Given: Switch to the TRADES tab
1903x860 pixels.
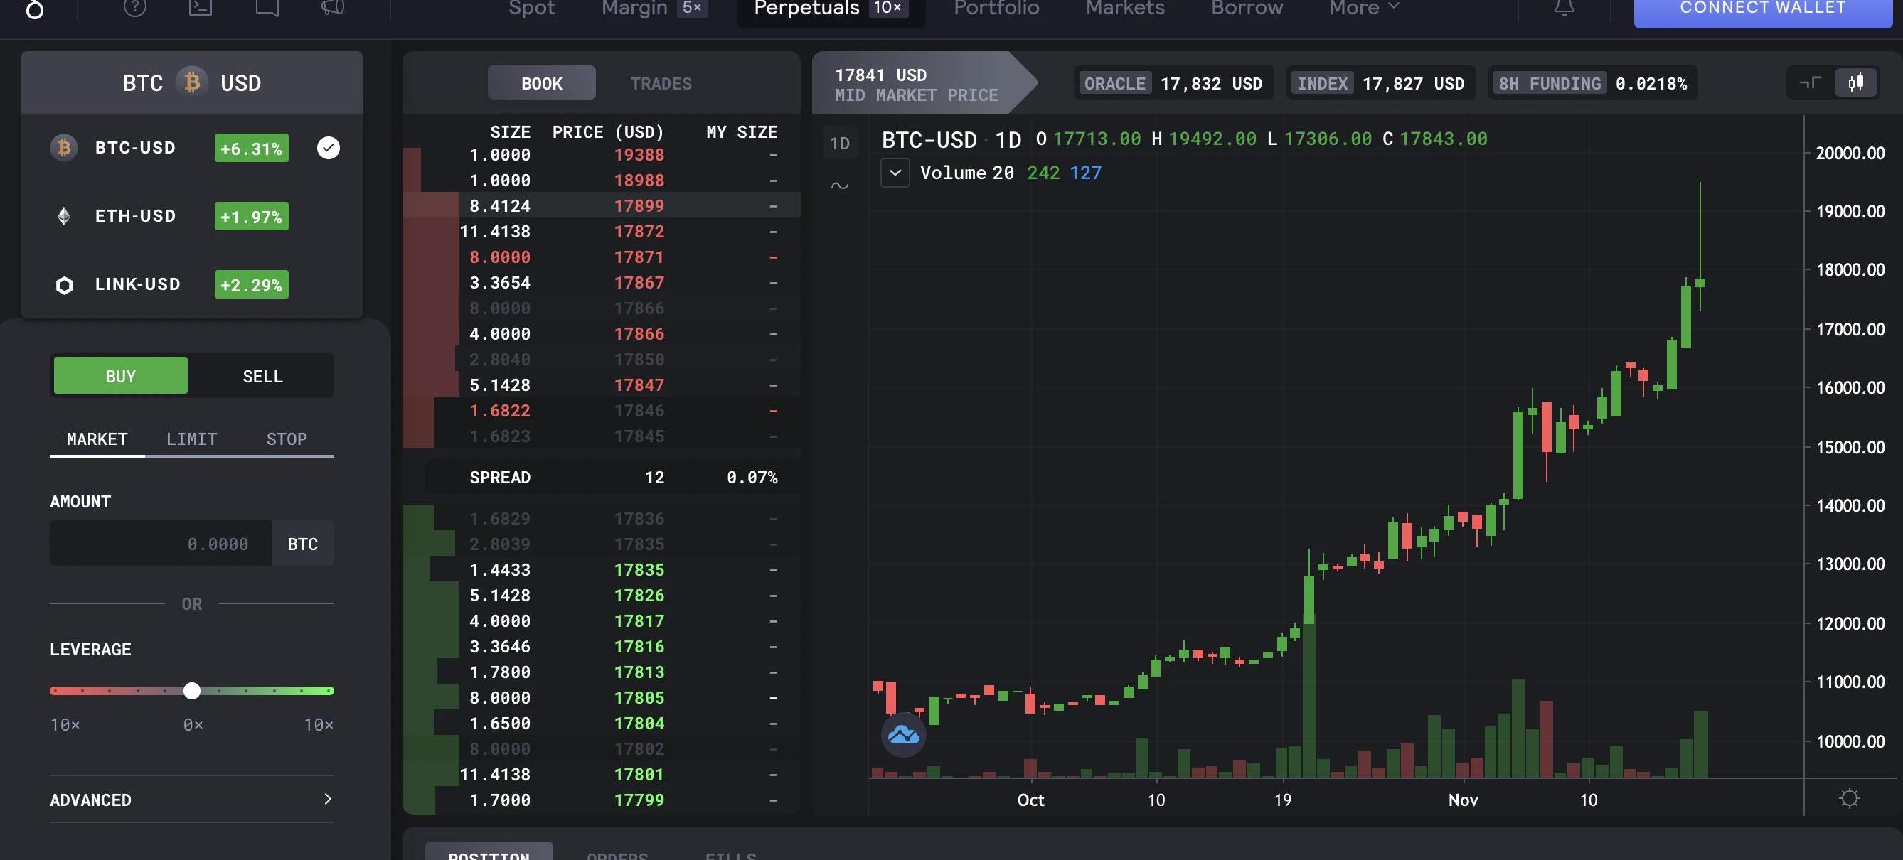Looking at the screenshot, I should pyautogui.click(x=661, y=83).
